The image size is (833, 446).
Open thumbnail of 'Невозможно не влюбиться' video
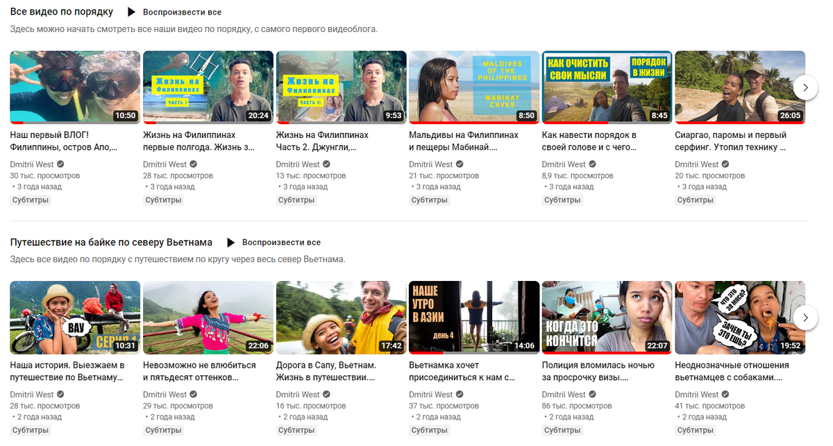click(208, 318)
